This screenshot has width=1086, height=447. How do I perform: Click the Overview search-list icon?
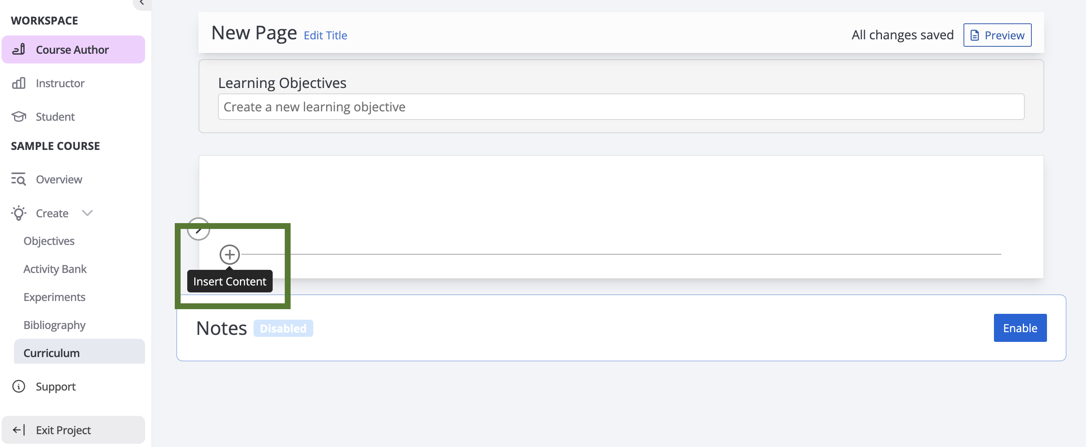(x=19, y=179)
